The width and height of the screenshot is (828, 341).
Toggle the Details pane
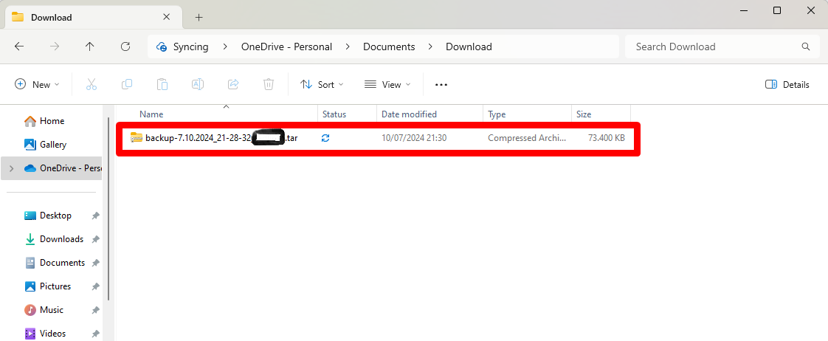point(787,85)
